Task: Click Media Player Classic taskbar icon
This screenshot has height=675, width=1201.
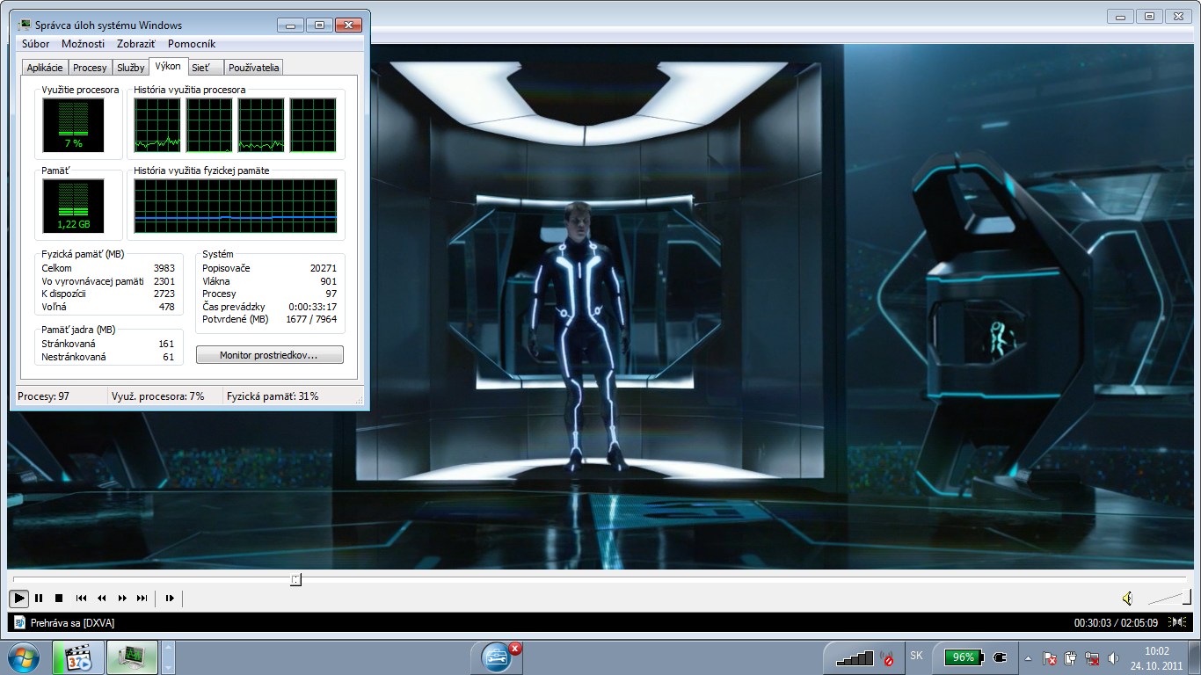Action: tap(78, 657)
